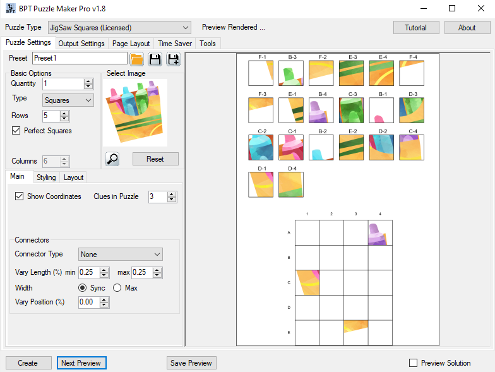Image resolution: width=495 pixels, height=372 pixels.
Task: Click the magnifier icon below the image
Action: click(112, 159)
